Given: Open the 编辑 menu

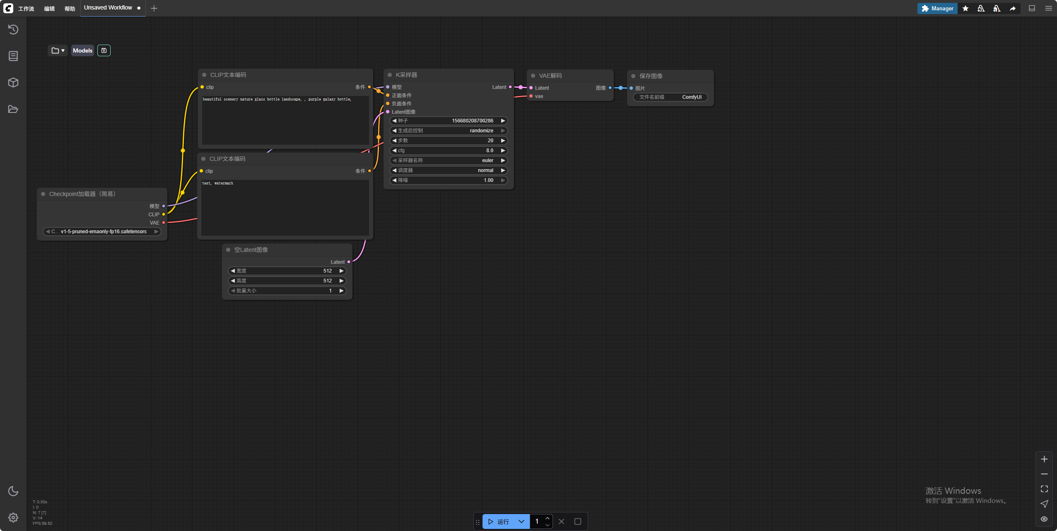Looking at the screenshot, I should (49, 8).
